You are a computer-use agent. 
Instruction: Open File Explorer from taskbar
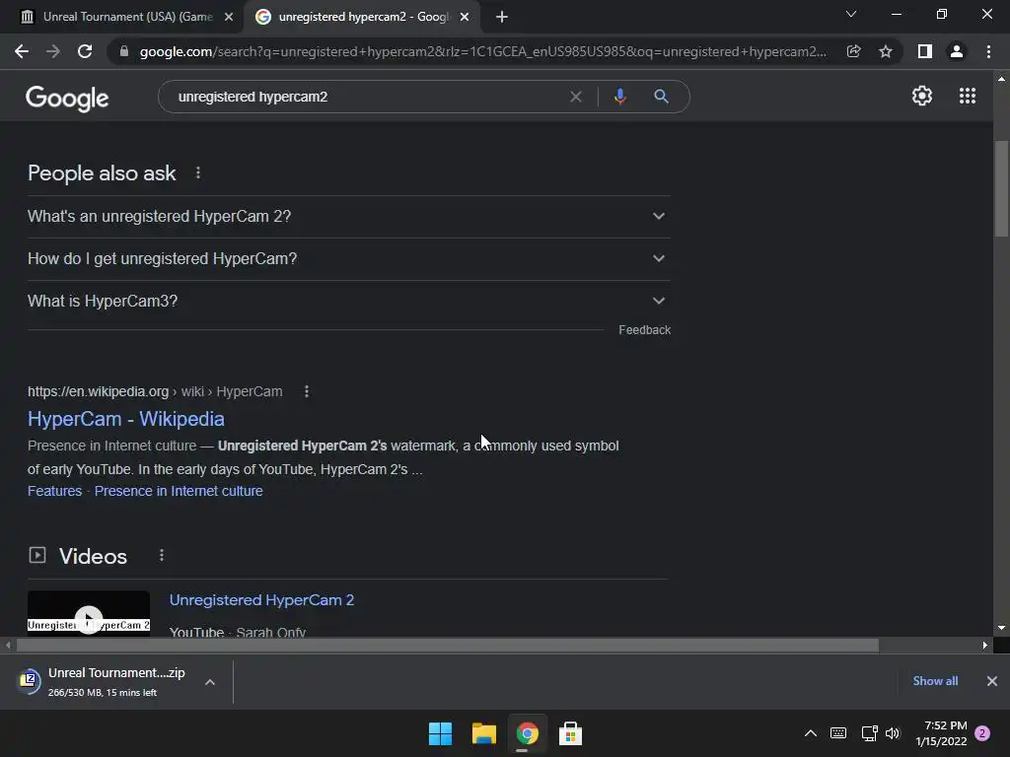pos(483,733)
